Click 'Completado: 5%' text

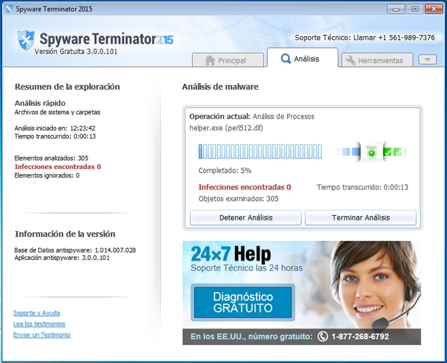[225, 171]
